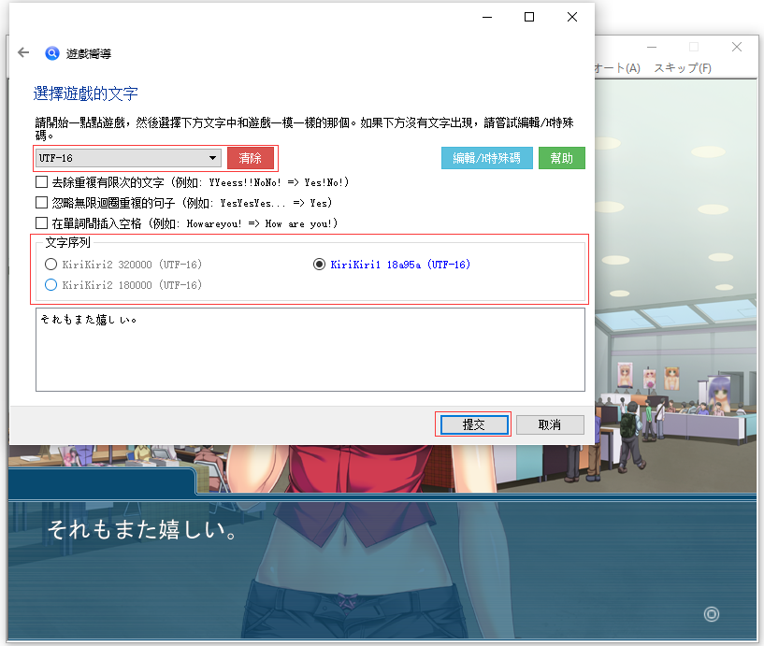Click the red 清除 clear button

250,158
